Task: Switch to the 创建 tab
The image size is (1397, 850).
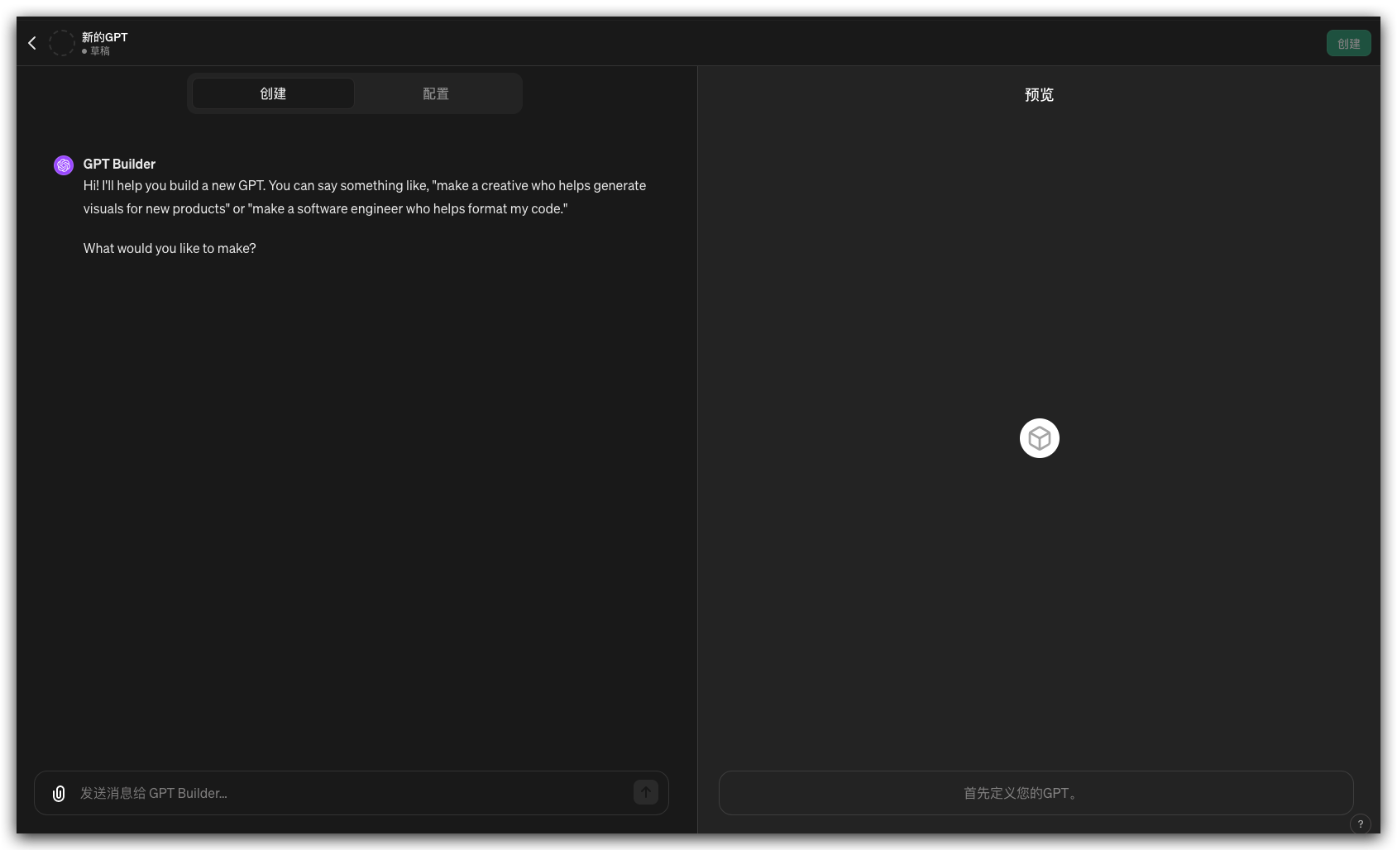Action: coord(273,93)
